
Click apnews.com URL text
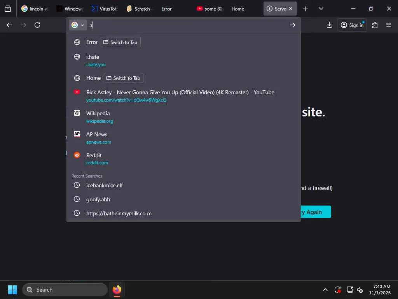click(x=99, y=142)
